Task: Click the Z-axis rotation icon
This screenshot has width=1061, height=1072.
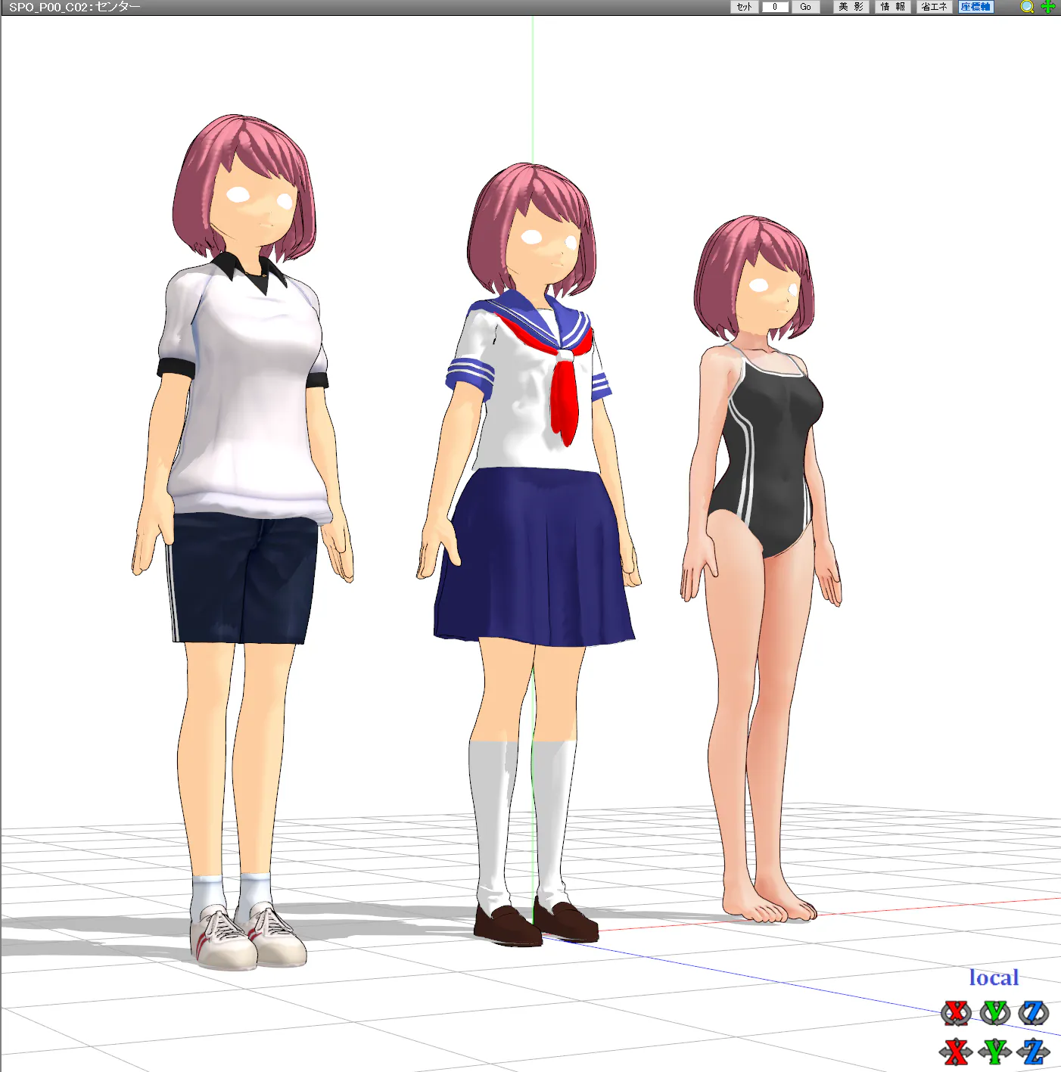Action: [x=1033, y=1012]
